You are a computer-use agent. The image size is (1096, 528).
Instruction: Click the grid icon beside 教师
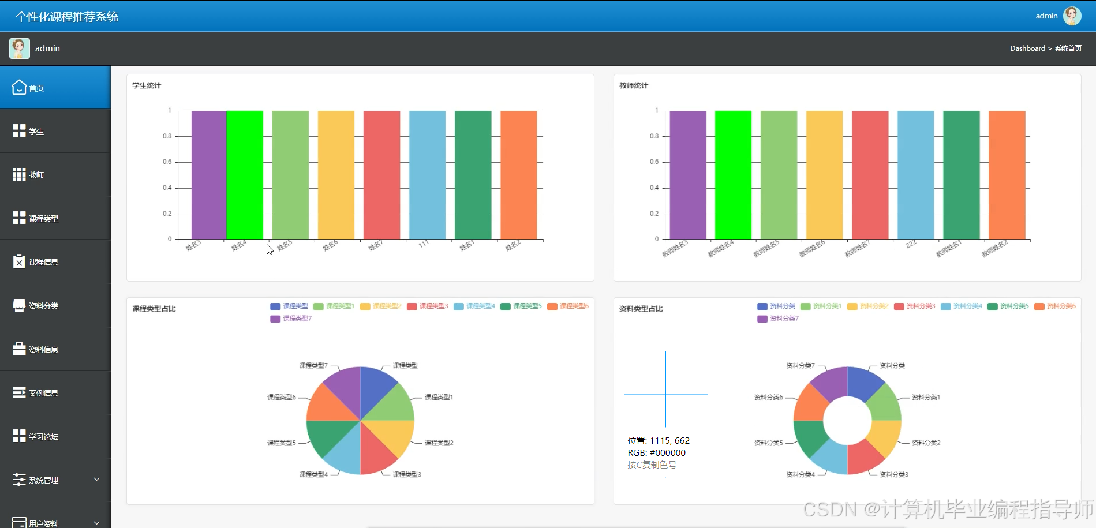pos(19,174)
